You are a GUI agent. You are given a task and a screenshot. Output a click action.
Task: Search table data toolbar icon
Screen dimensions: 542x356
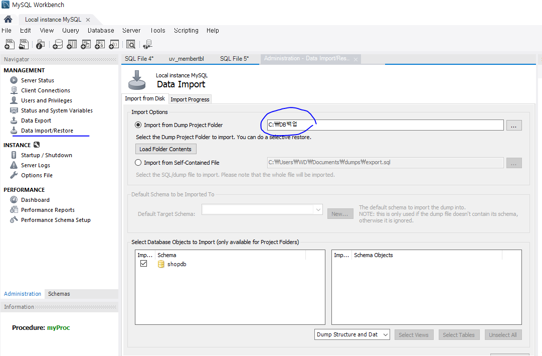pyautogui.click(x=131, y=44)
